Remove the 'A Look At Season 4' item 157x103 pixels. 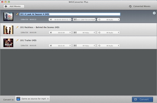(x=154, y=13)
